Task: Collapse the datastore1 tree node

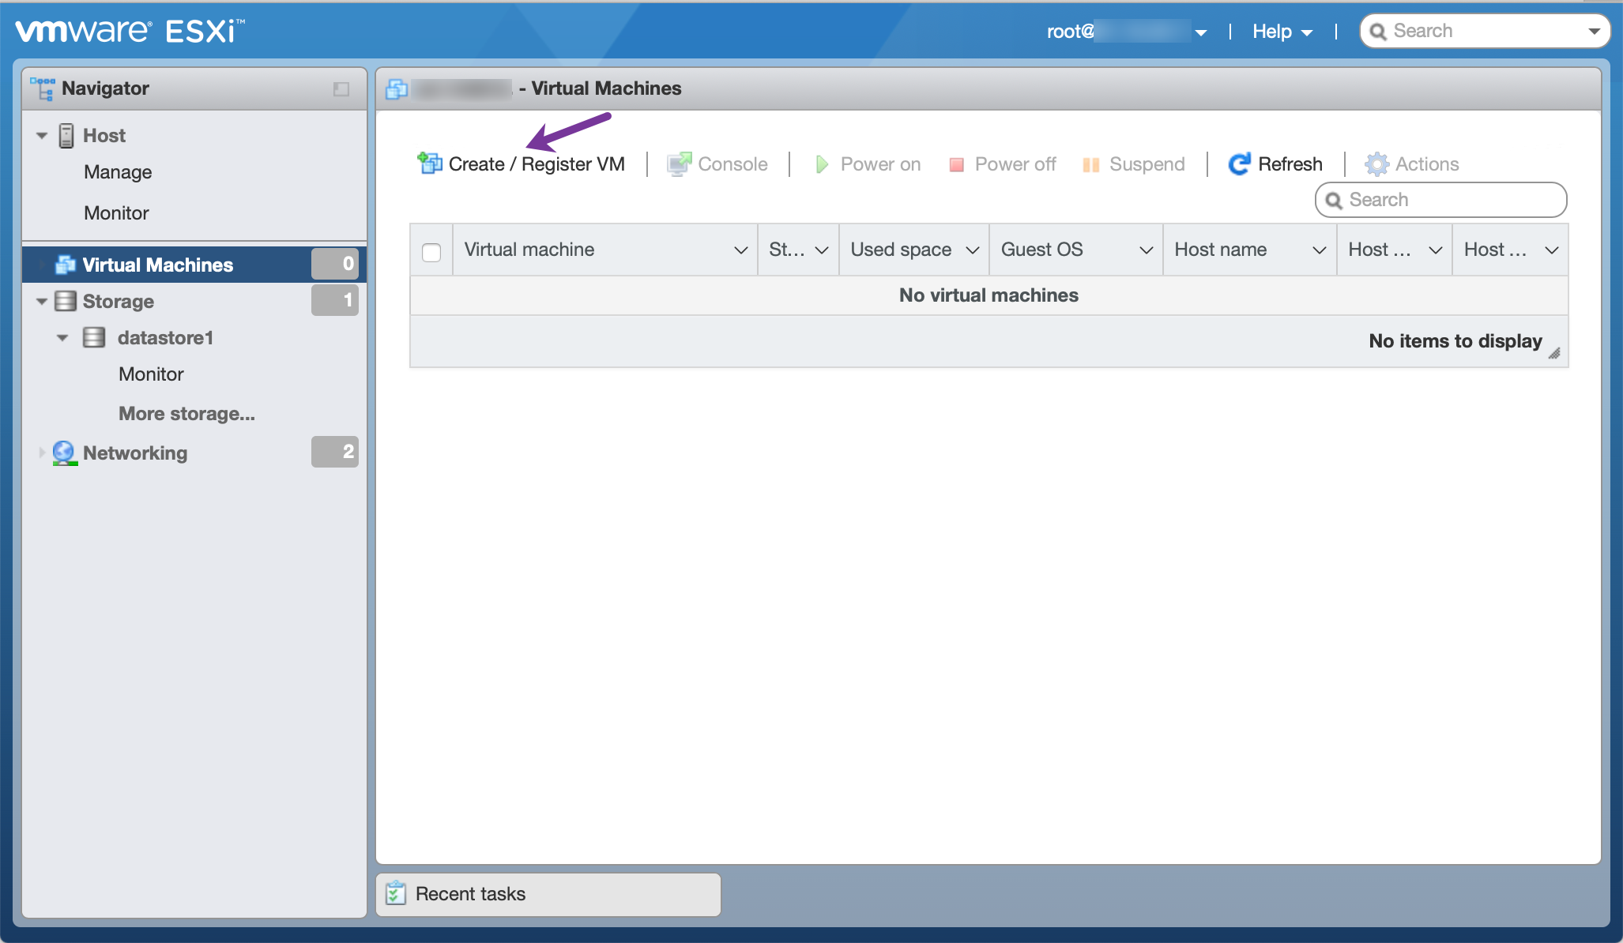Action: pos(62,338)
